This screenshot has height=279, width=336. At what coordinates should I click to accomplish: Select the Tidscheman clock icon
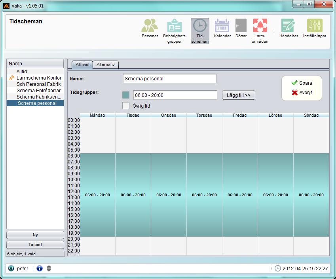200,26
